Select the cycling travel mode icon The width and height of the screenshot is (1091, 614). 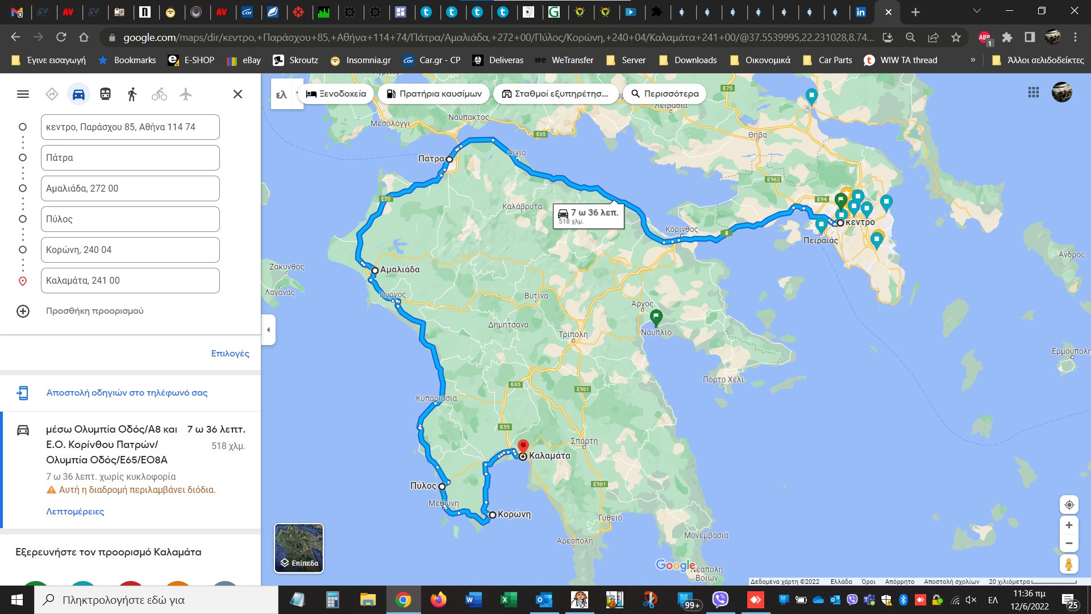[x=159, y=94]
